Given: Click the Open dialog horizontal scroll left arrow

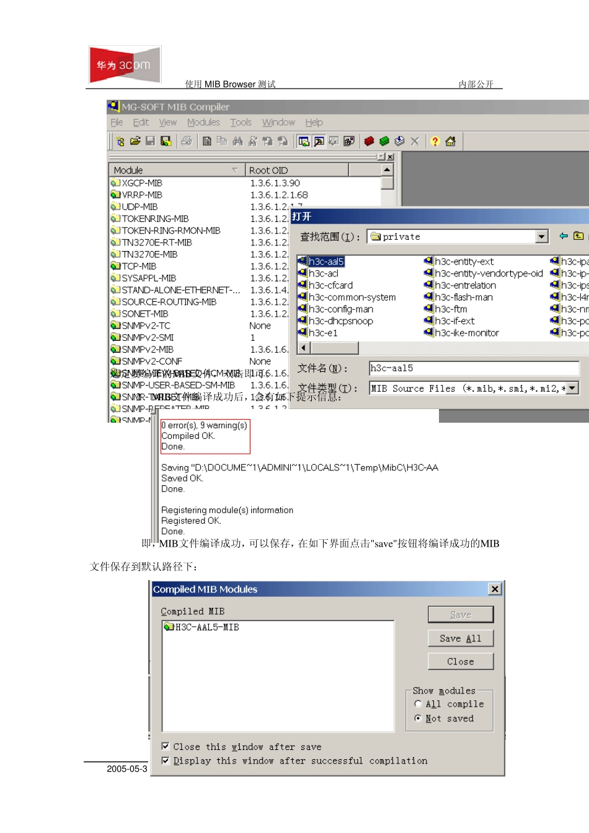Looking at the screenshot, I should 303,348.
